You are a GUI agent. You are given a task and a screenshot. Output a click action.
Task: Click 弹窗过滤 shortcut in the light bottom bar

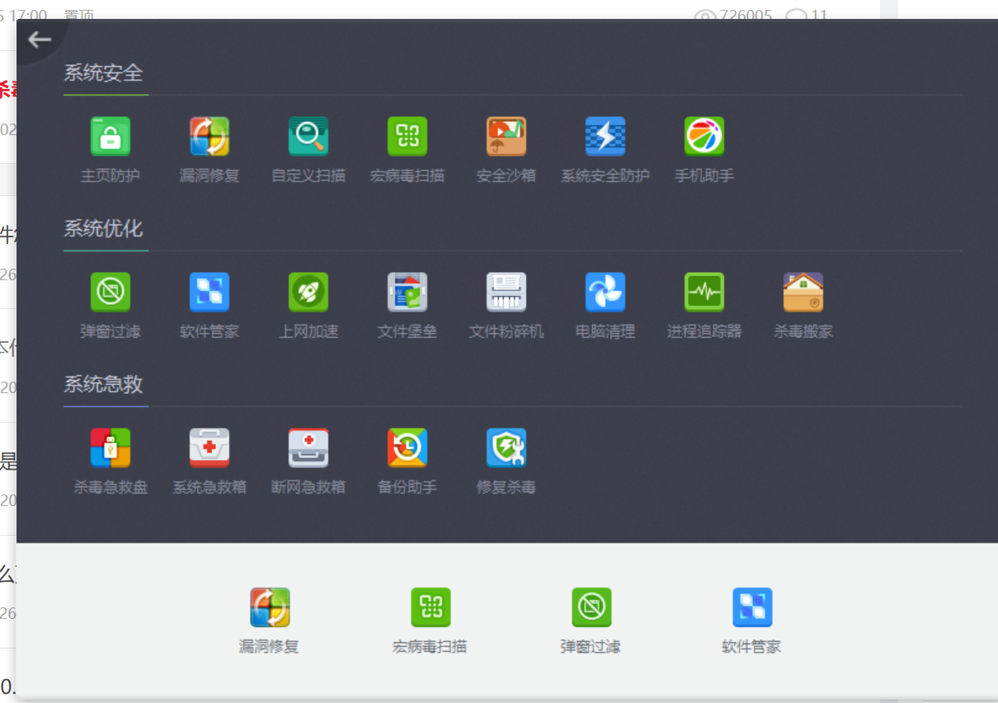(591, 607)
